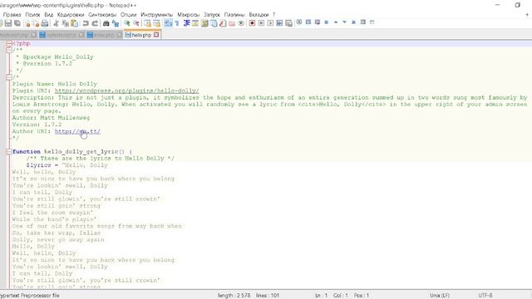532x299 pixels.
Task: Collapse the Plugin Name comment fold marker
Action: pyautogui.click(x=9, y=77)
